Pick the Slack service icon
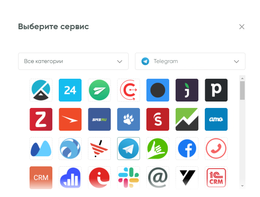Viewport: 260px width, 197px height. pos(129,178)
